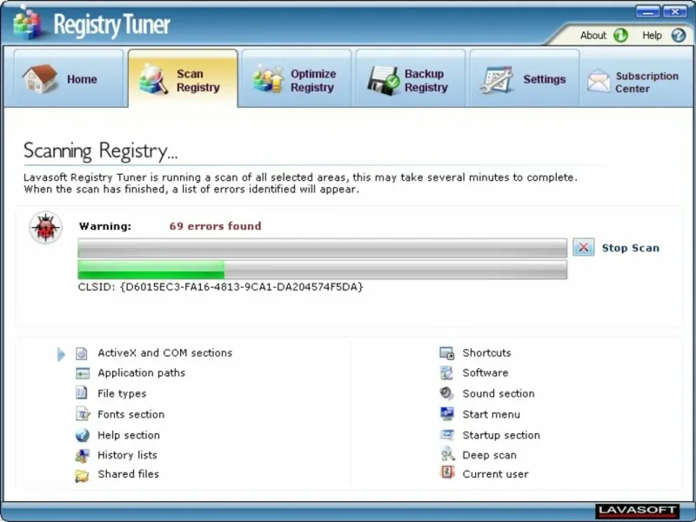
Task: Click the CLSID path text
Action: click(x=220, y=287)
